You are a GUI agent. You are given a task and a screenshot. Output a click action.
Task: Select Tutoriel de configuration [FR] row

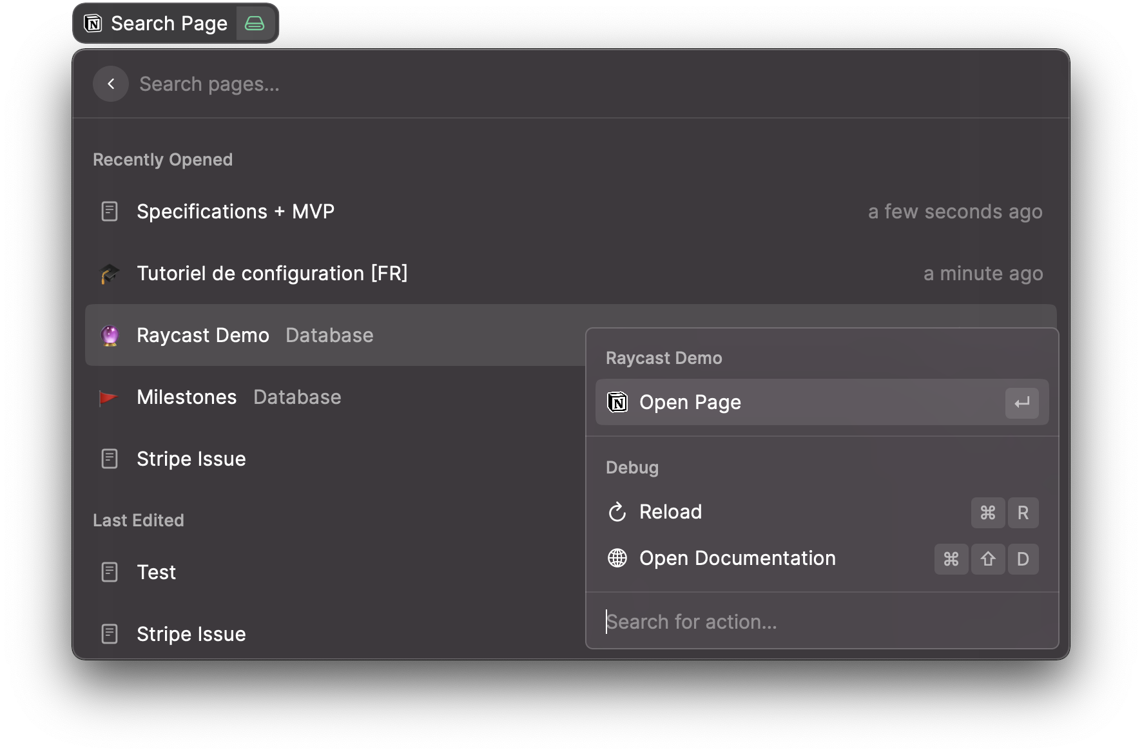click(x=571, y=273)
